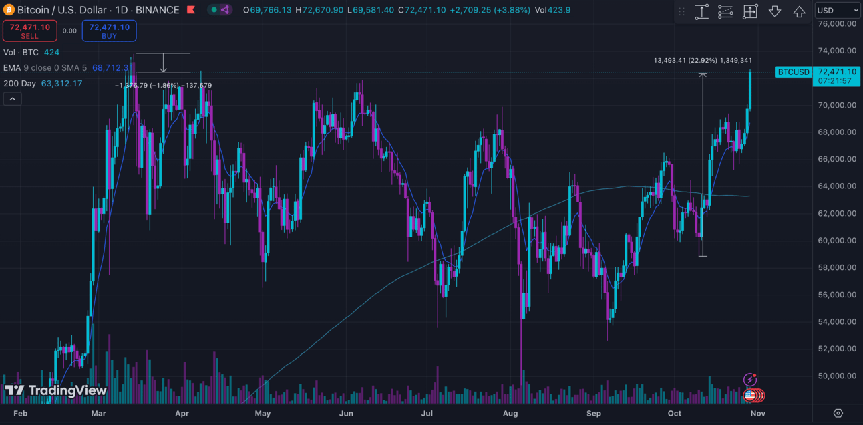Select the price range measure tool icon
This screenshot has height=425, width=863.
pos(701,11)
